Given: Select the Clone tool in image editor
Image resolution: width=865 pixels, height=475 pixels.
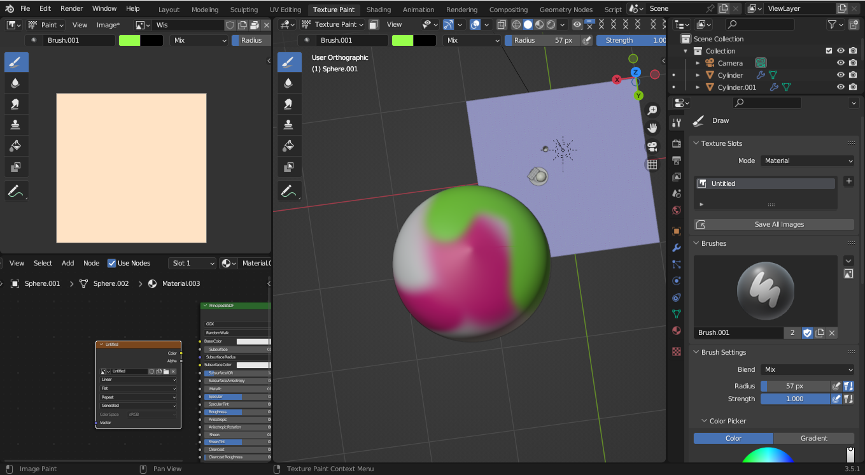Looking at the screenshot, I should (x=16, y=125).
